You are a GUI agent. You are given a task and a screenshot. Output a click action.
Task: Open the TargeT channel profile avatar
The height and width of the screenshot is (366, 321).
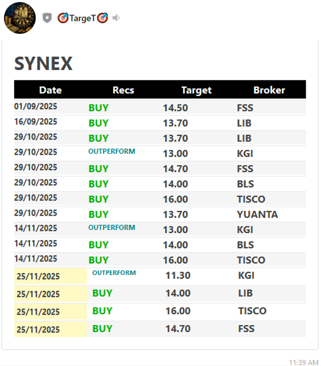(x=20, y=18)
